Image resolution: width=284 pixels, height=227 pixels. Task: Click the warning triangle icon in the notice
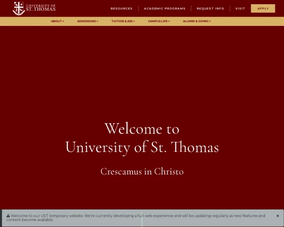tap(8, 216)
